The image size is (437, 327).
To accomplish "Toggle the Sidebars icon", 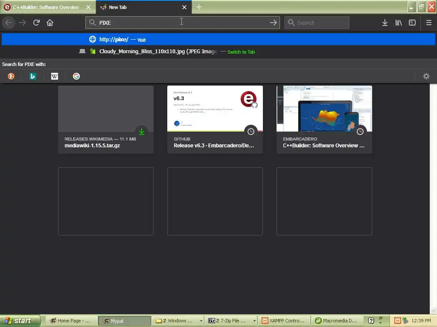I will tap(412, 23).
